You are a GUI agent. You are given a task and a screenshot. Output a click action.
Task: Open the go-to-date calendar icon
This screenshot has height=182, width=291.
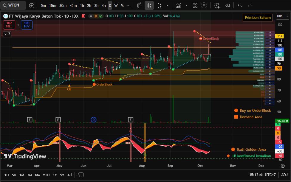[81, 175]
